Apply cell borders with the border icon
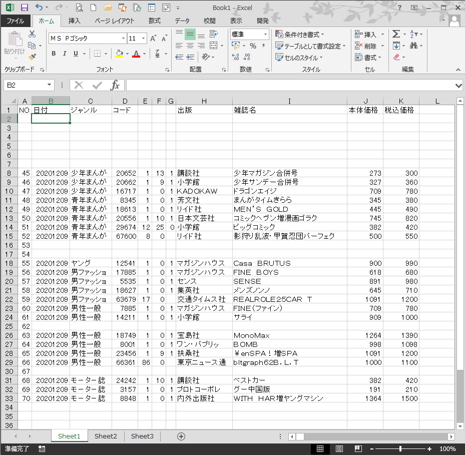 (97, 54)
